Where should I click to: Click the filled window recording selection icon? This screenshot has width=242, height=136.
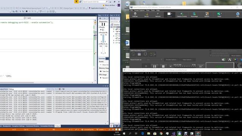tap(139, 54)
